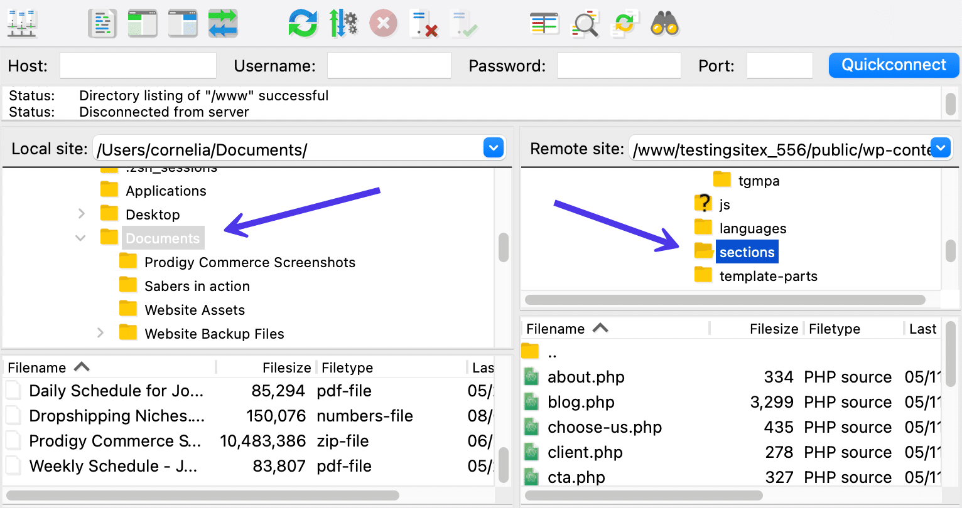Open blog.php in the remote file list
The height and width of the screenshot is (508, 962).
[x=581, y=402]
